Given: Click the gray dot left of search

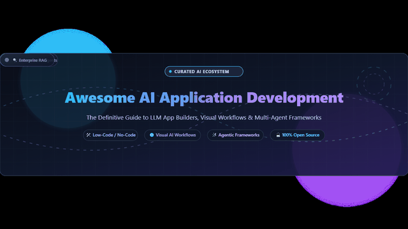Looking at the screenshot, I should [x=7, y=60].
